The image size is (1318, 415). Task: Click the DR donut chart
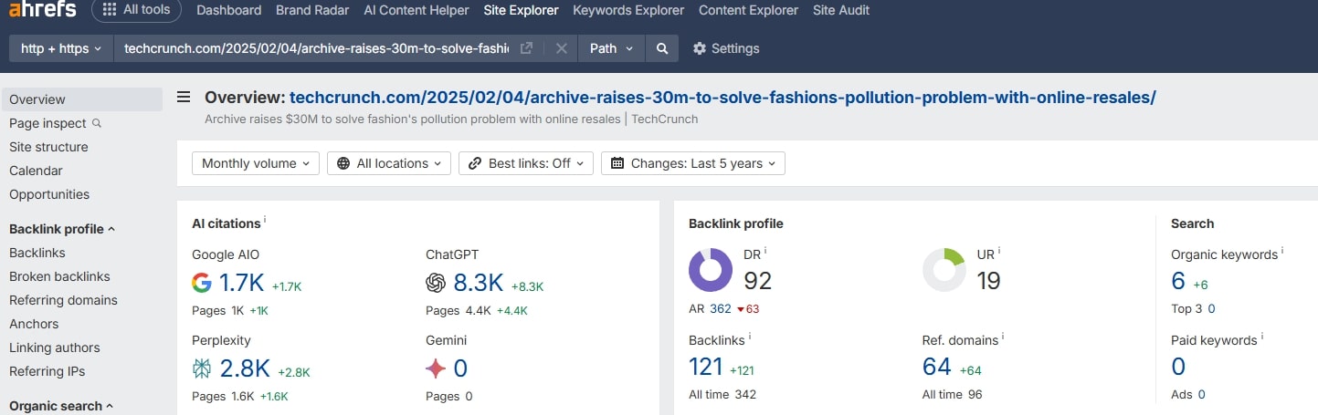tap(711, 271)
